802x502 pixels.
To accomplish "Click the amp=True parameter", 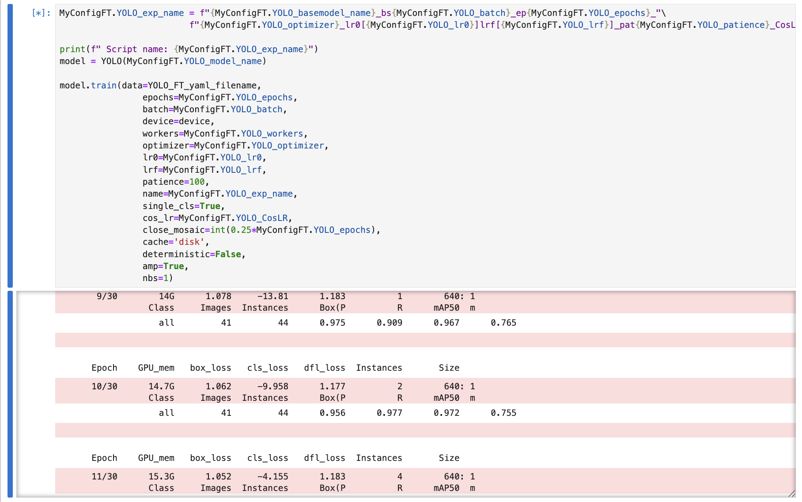I will (x=164, y=266).
